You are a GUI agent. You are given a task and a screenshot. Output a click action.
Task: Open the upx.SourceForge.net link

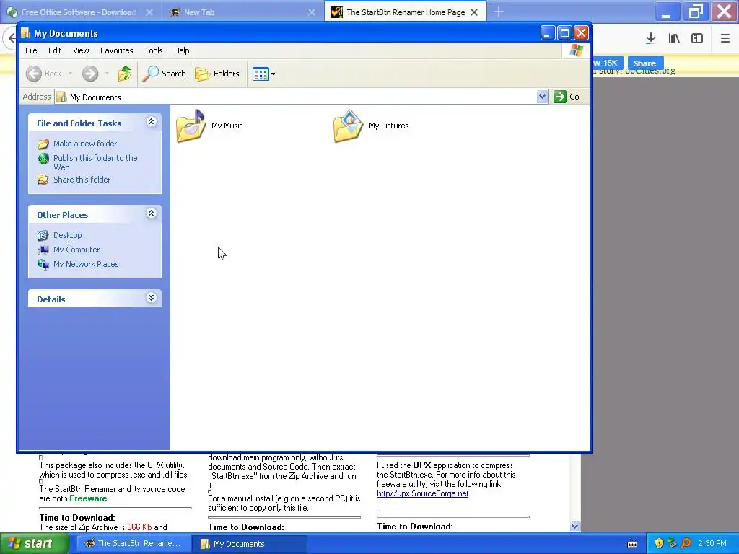[x=423, y=493]
